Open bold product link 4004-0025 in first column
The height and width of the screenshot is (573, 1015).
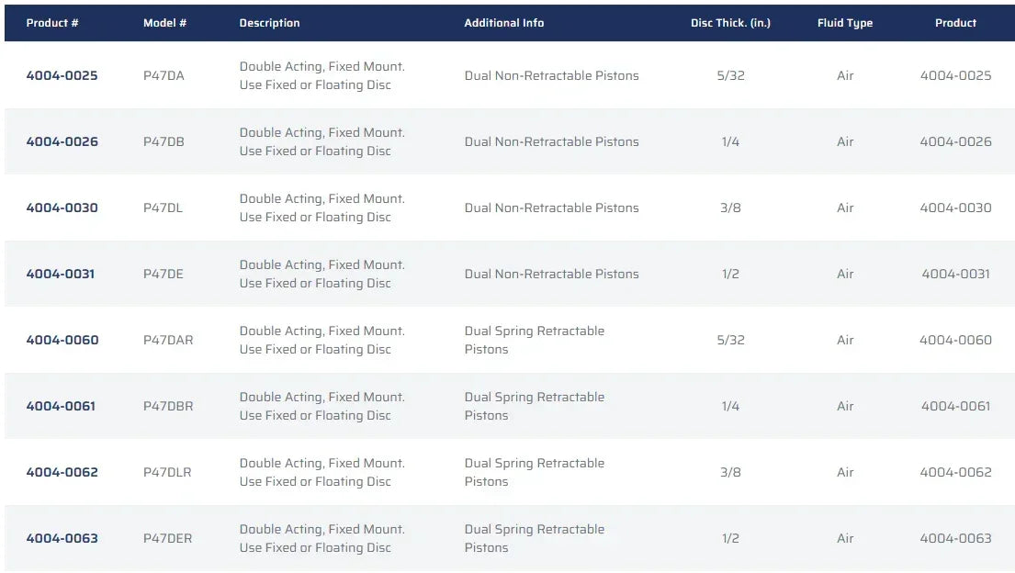pos(62,75)
